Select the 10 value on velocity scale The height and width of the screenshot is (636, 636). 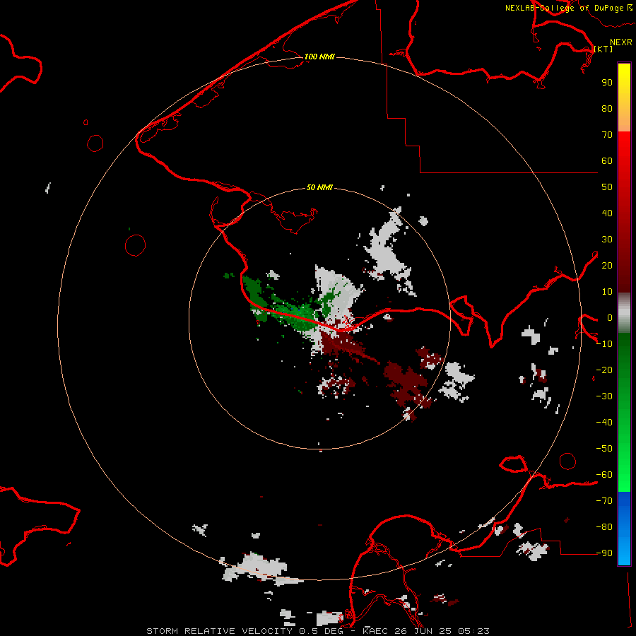[607, 292]
